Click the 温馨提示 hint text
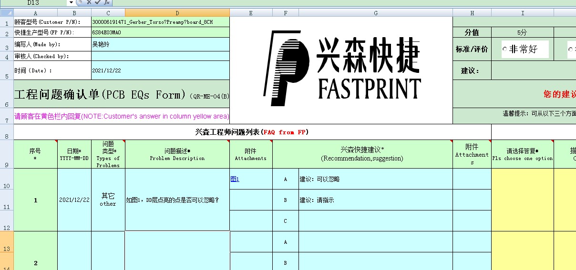This screenshot has width=576, height=270. 539,113
